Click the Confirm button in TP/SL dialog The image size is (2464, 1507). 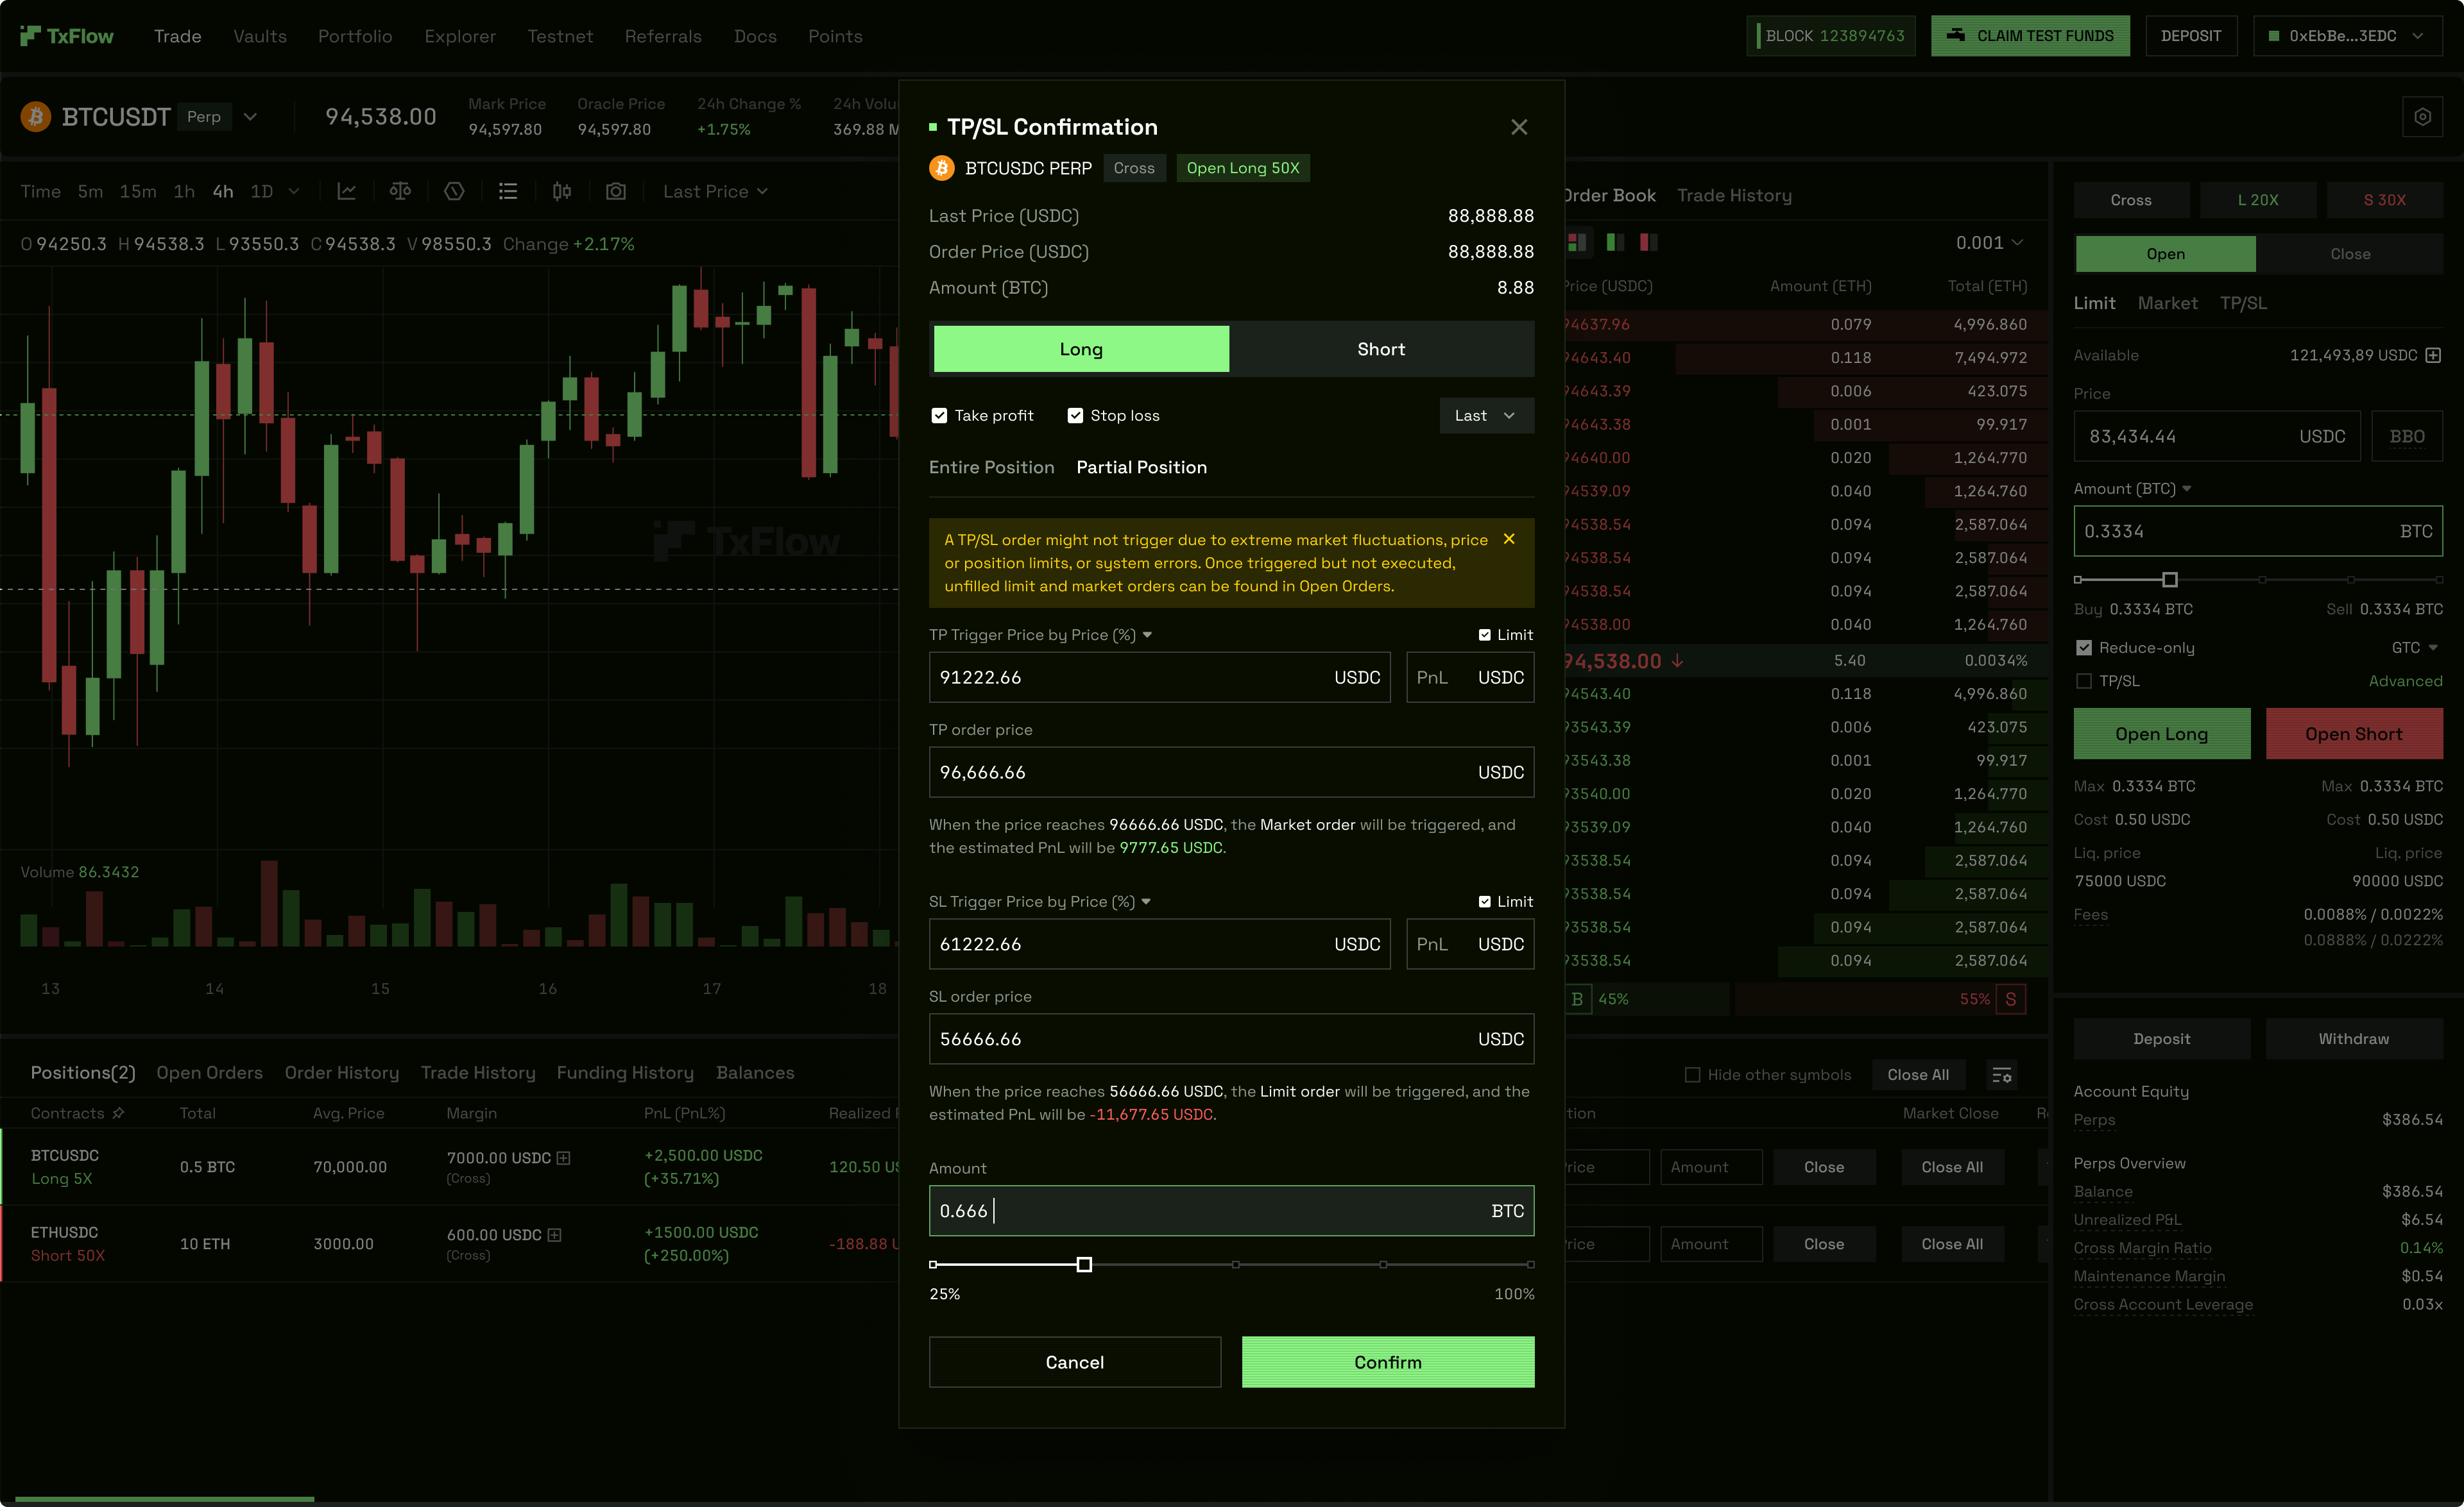pos(1387,1361)
